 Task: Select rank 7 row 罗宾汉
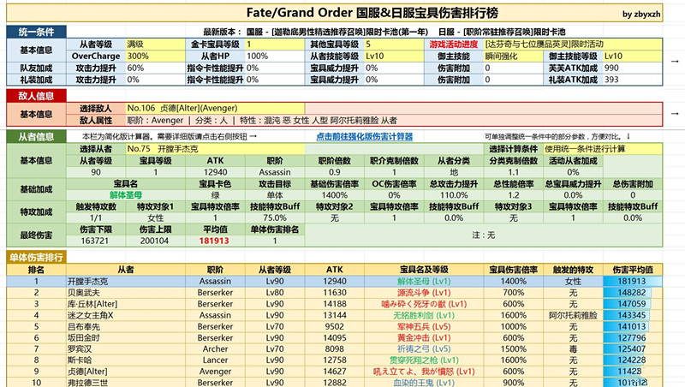tap(335, 349)
